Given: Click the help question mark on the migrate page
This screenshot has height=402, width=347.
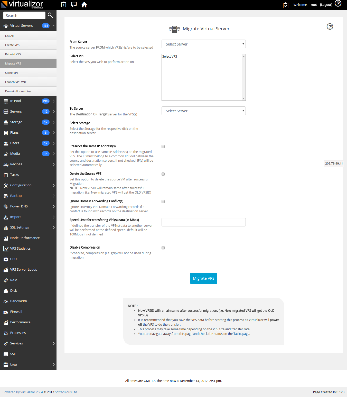Looking at the screenshot, I should (x=330, y=26).
